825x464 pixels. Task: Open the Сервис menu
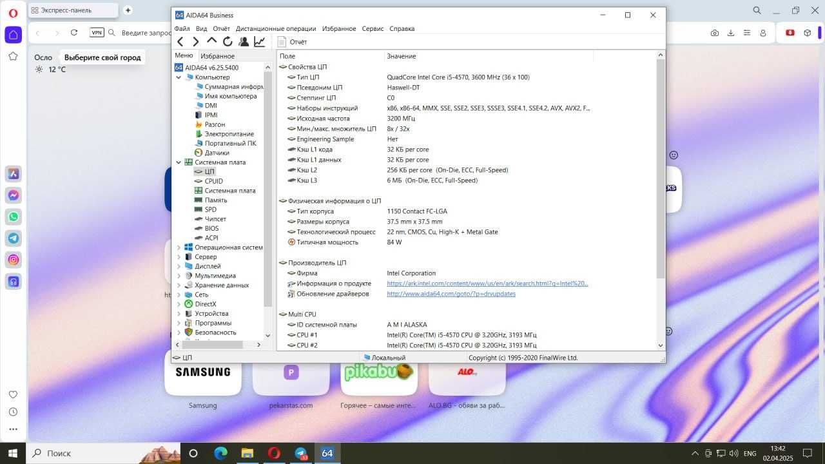point(373,29)
